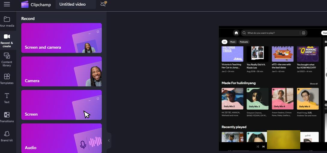This screenshot has height=153, width=327.
Task: Choose the Audio recording option
Action: (61, 138)
